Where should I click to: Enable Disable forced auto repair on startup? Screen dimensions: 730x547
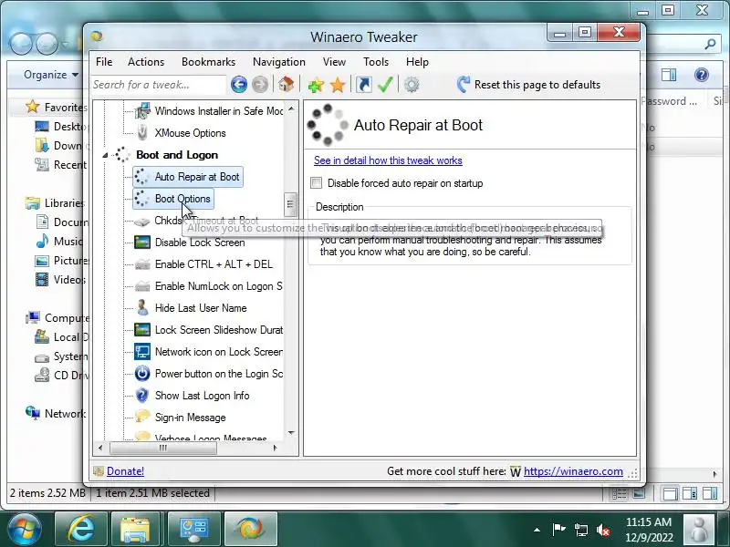click(x=316, y=183)
